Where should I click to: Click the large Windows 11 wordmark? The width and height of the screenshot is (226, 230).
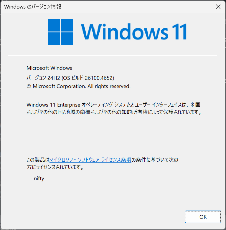tap(133, 32)
